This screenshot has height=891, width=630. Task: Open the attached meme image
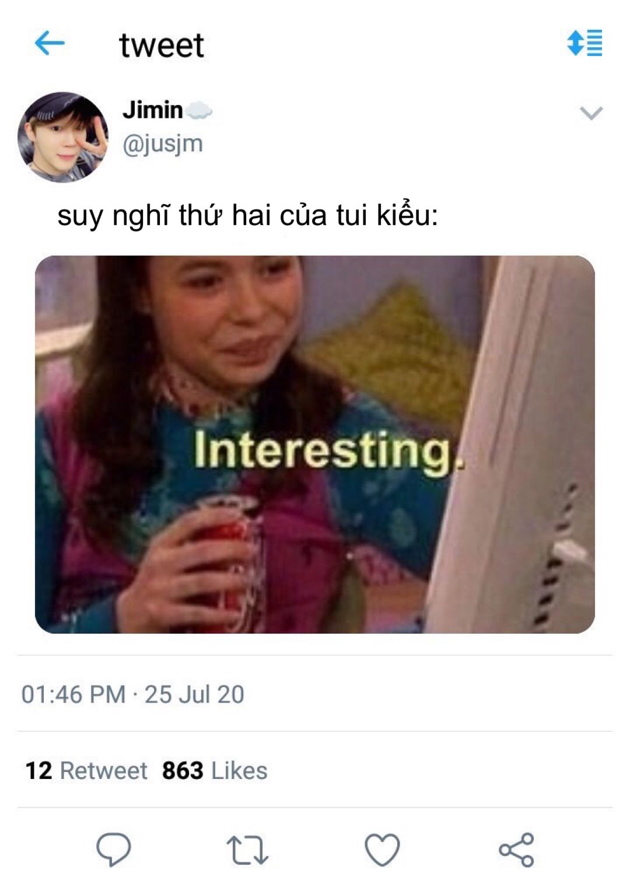tap(315, 445)
